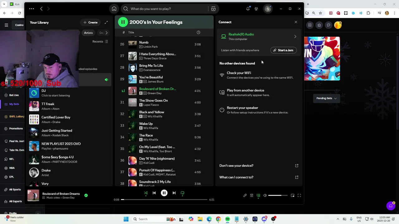Image resolution: width=399 pixels, height=224 pixels.
Task: Skip to the next track
Action: pyautogui.click(x=174, y=193)
